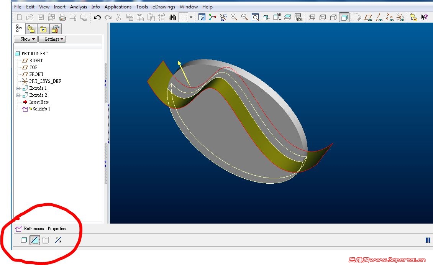Select No Hidden display mode

pyautogui.click(x=333, y=17)
